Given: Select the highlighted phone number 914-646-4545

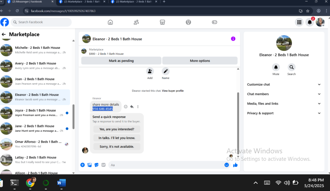Looking at the screenshot, I should coord(102,109).
